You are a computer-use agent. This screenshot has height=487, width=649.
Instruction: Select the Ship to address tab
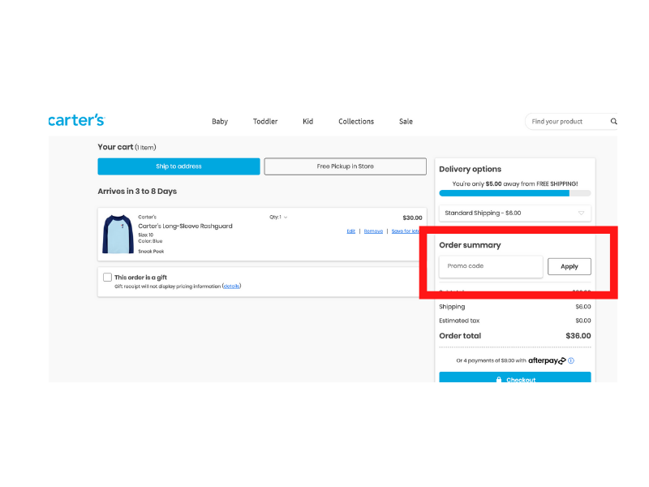tap(178, 166)
